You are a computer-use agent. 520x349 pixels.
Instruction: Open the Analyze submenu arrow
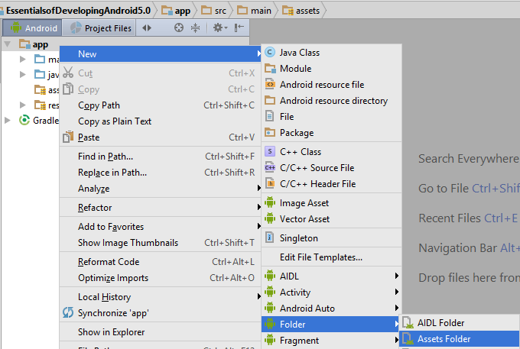point(258,188)
